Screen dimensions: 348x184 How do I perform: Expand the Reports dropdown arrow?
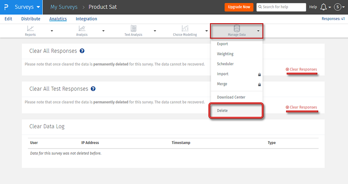click(x=52, y=31)
